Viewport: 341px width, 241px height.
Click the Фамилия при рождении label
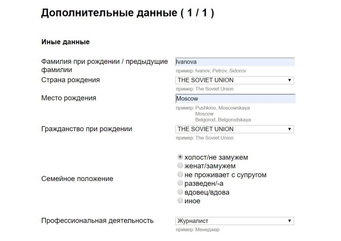point(104,62)
